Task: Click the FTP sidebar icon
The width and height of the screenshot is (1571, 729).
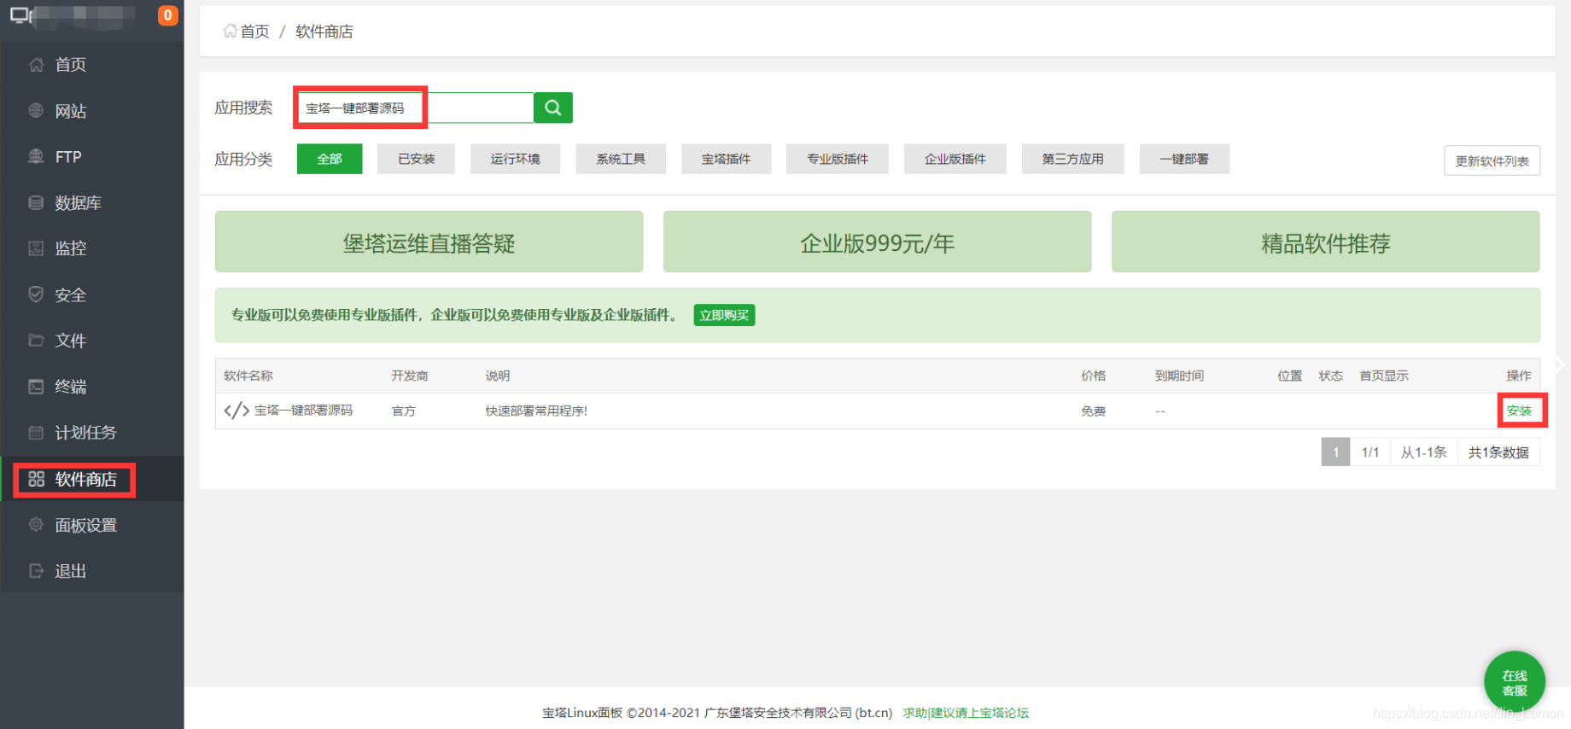Action: click(36, 156)
